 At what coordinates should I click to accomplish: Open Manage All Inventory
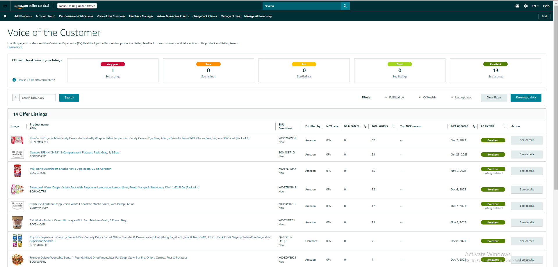point(258,16)
